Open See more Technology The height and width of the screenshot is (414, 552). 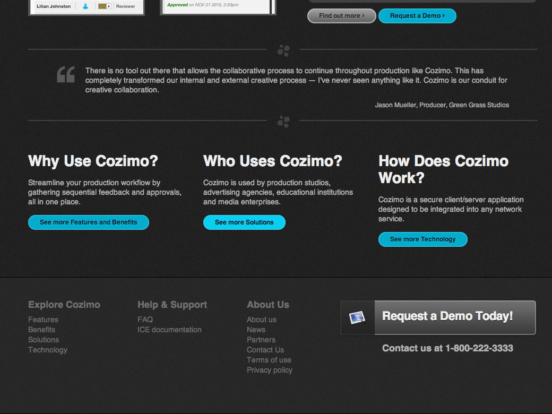click(x=423, y=239)
